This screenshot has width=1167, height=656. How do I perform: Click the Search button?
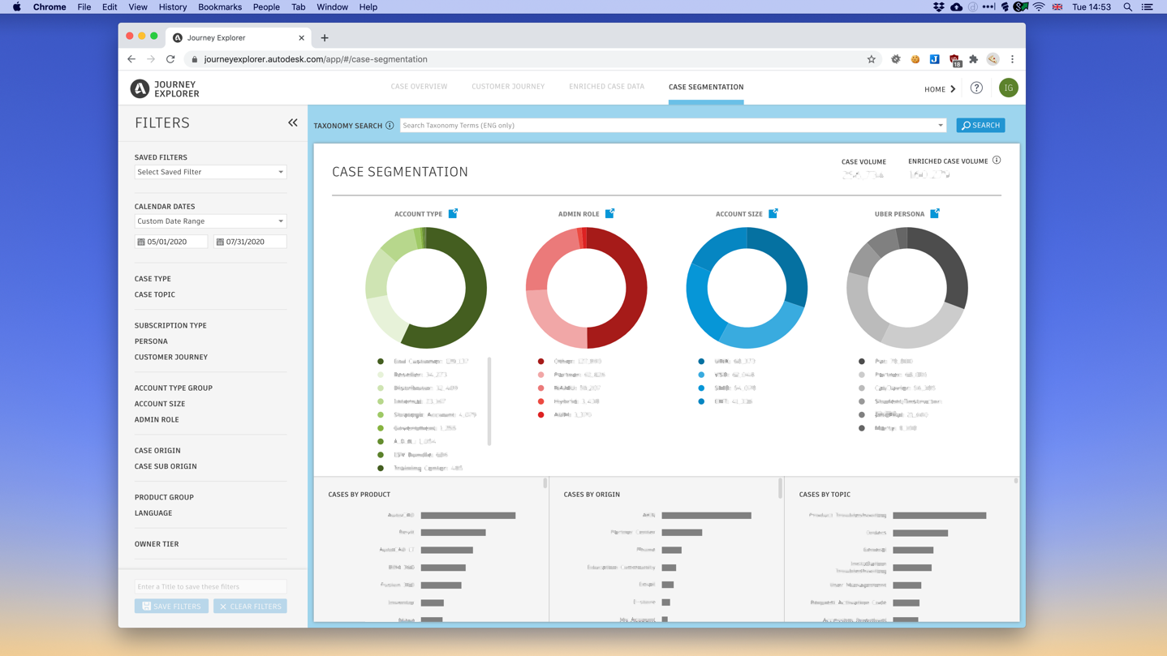(980, 126)
